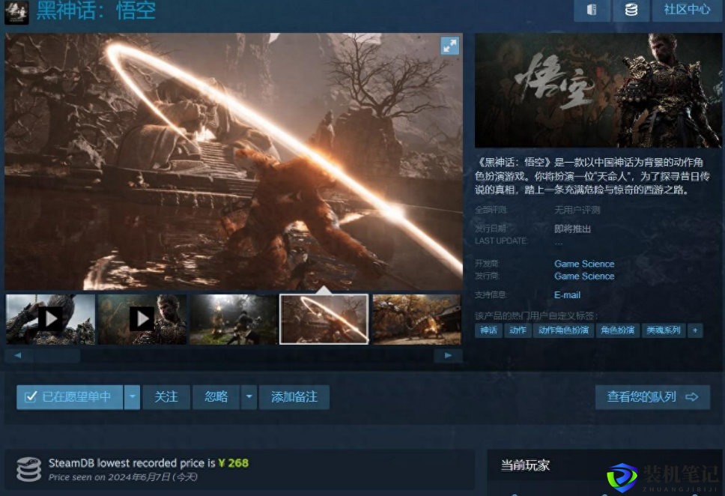Screen dimensions: 725x496
Task: Click the 当前玩家 heading
Action: (525, 465)
